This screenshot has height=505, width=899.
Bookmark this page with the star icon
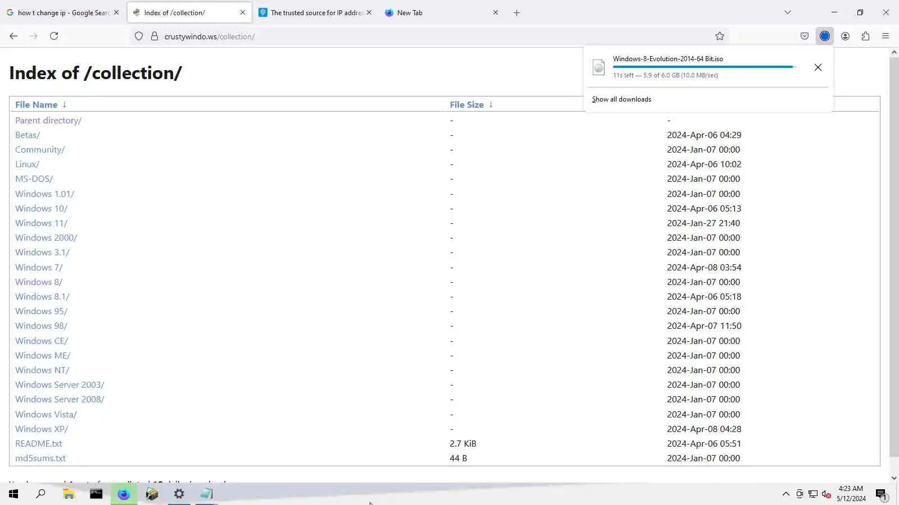[720, 36]
